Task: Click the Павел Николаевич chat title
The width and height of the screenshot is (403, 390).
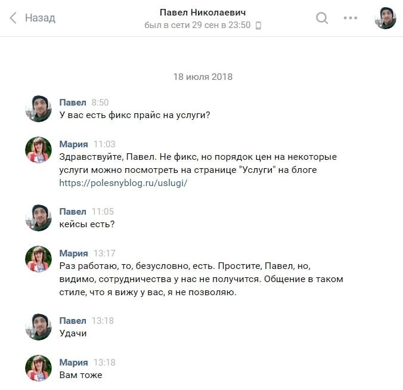Action: 203,13
